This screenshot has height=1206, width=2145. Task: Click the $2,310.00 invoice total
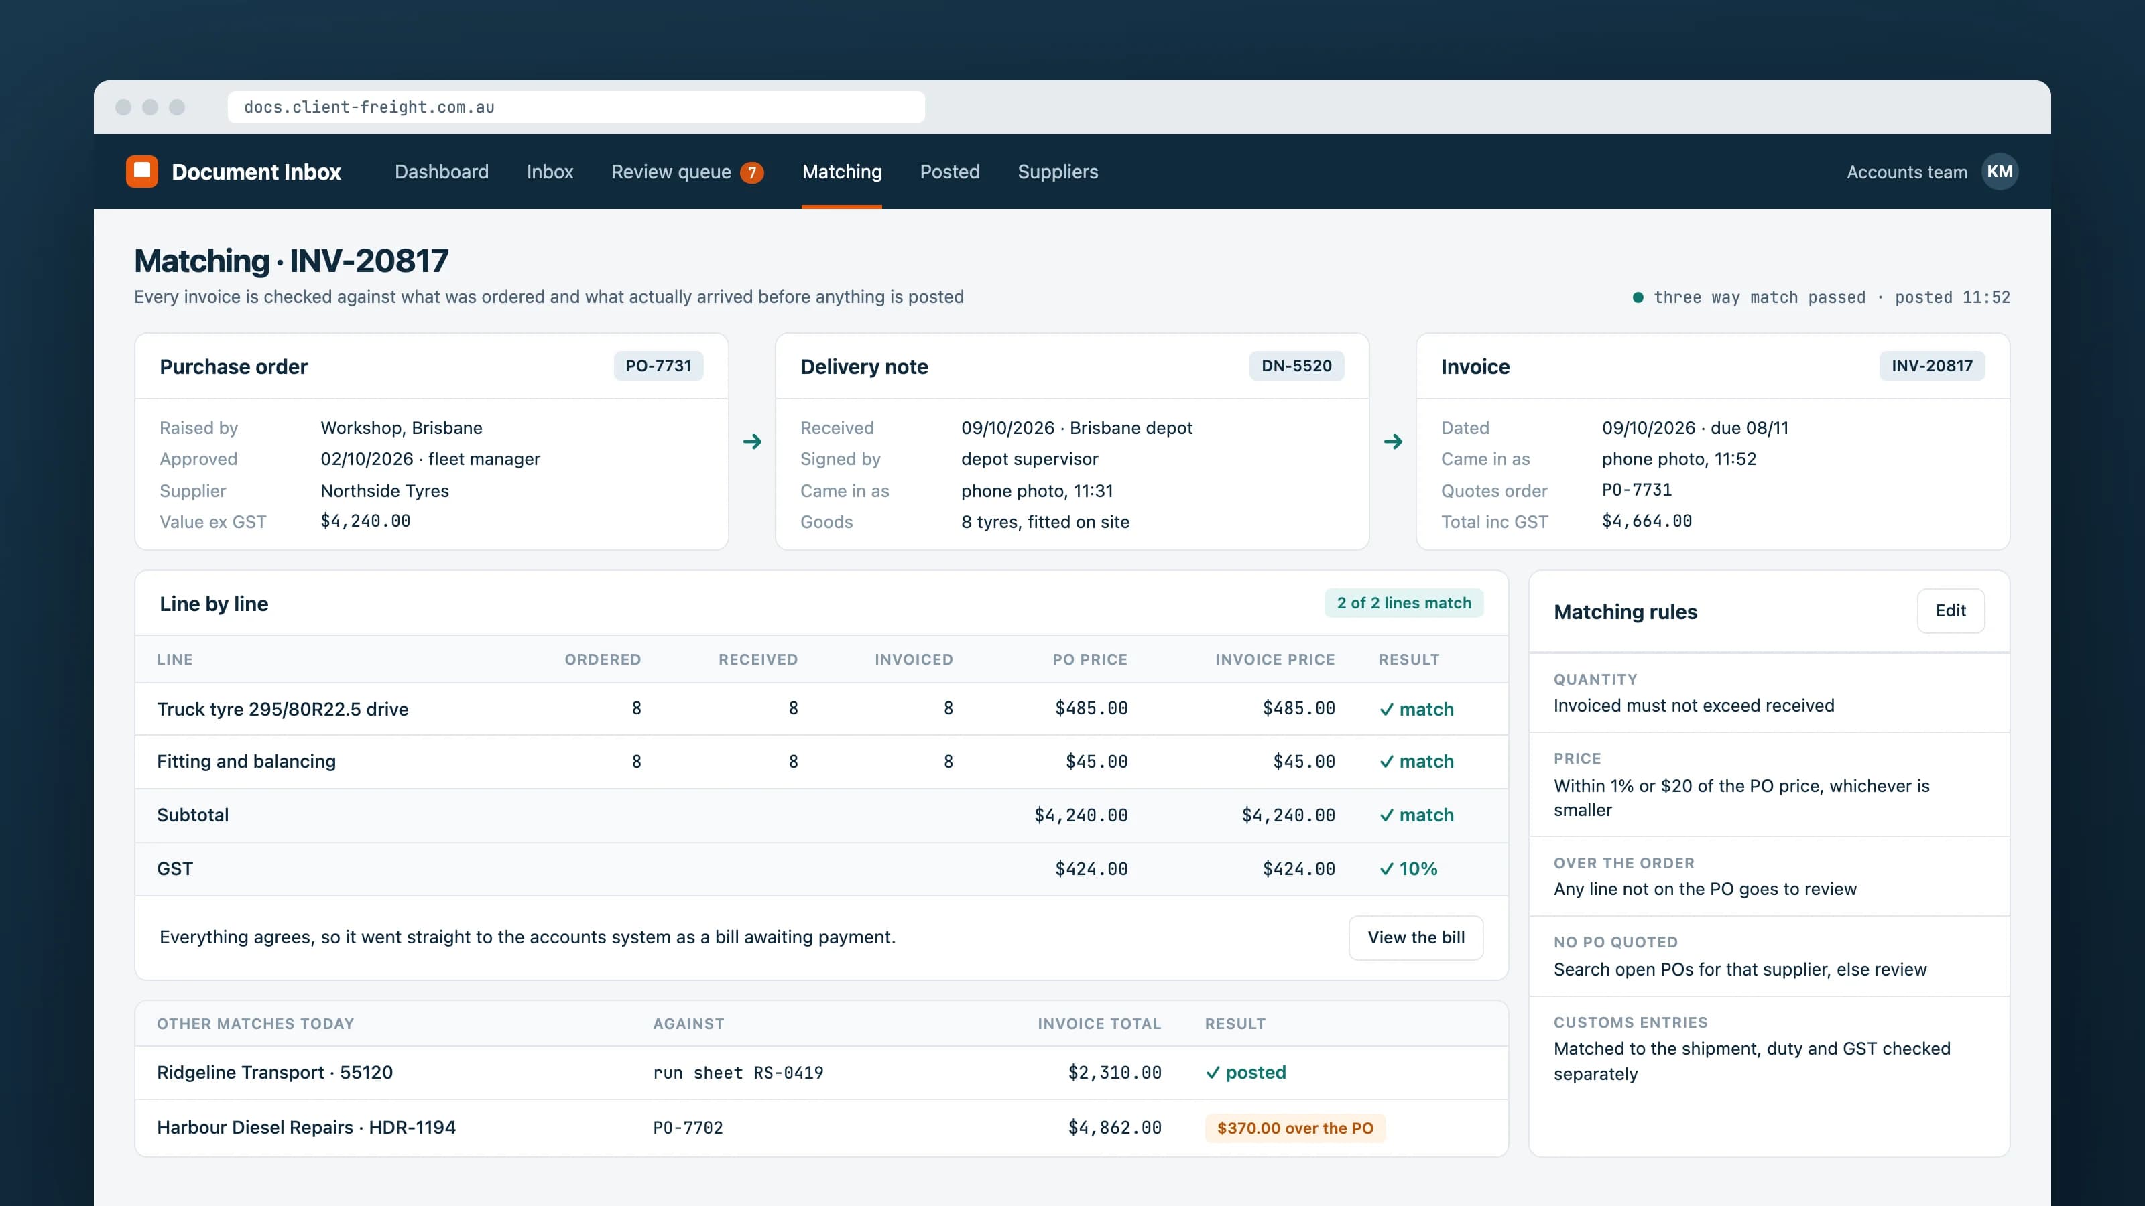pos(1114,1073)
